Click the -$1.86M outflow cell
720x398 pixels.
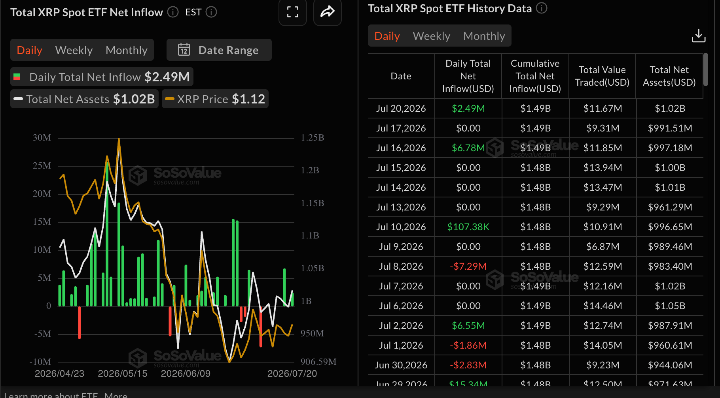[x=468, y=345]
